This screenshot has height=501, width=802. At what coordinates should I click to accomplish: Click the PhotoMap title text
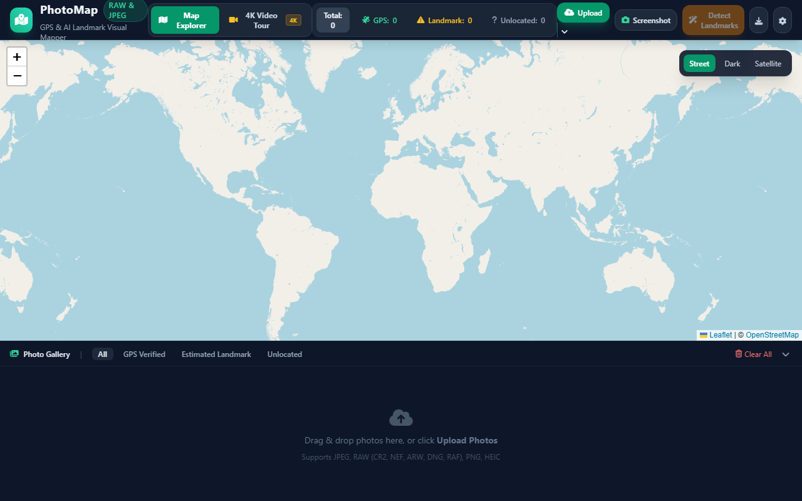(x=69, y=10)
